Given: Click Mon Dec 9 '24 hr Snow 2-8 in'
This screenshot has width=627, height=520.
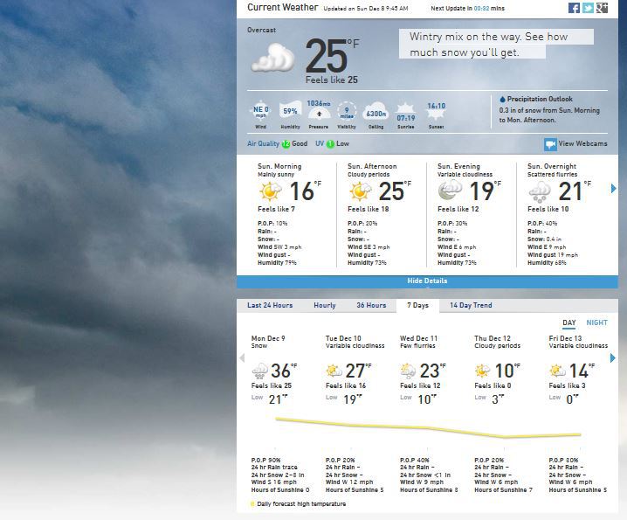Looking at the screenshot, I should [x=278, y=475].
